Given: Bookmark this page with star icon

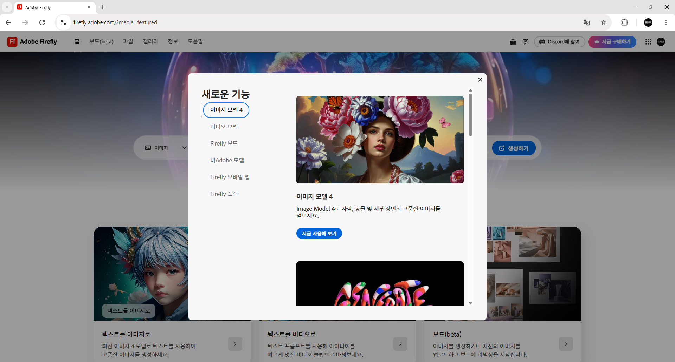Looking at the screenshot, I should (x=604, y=22).
